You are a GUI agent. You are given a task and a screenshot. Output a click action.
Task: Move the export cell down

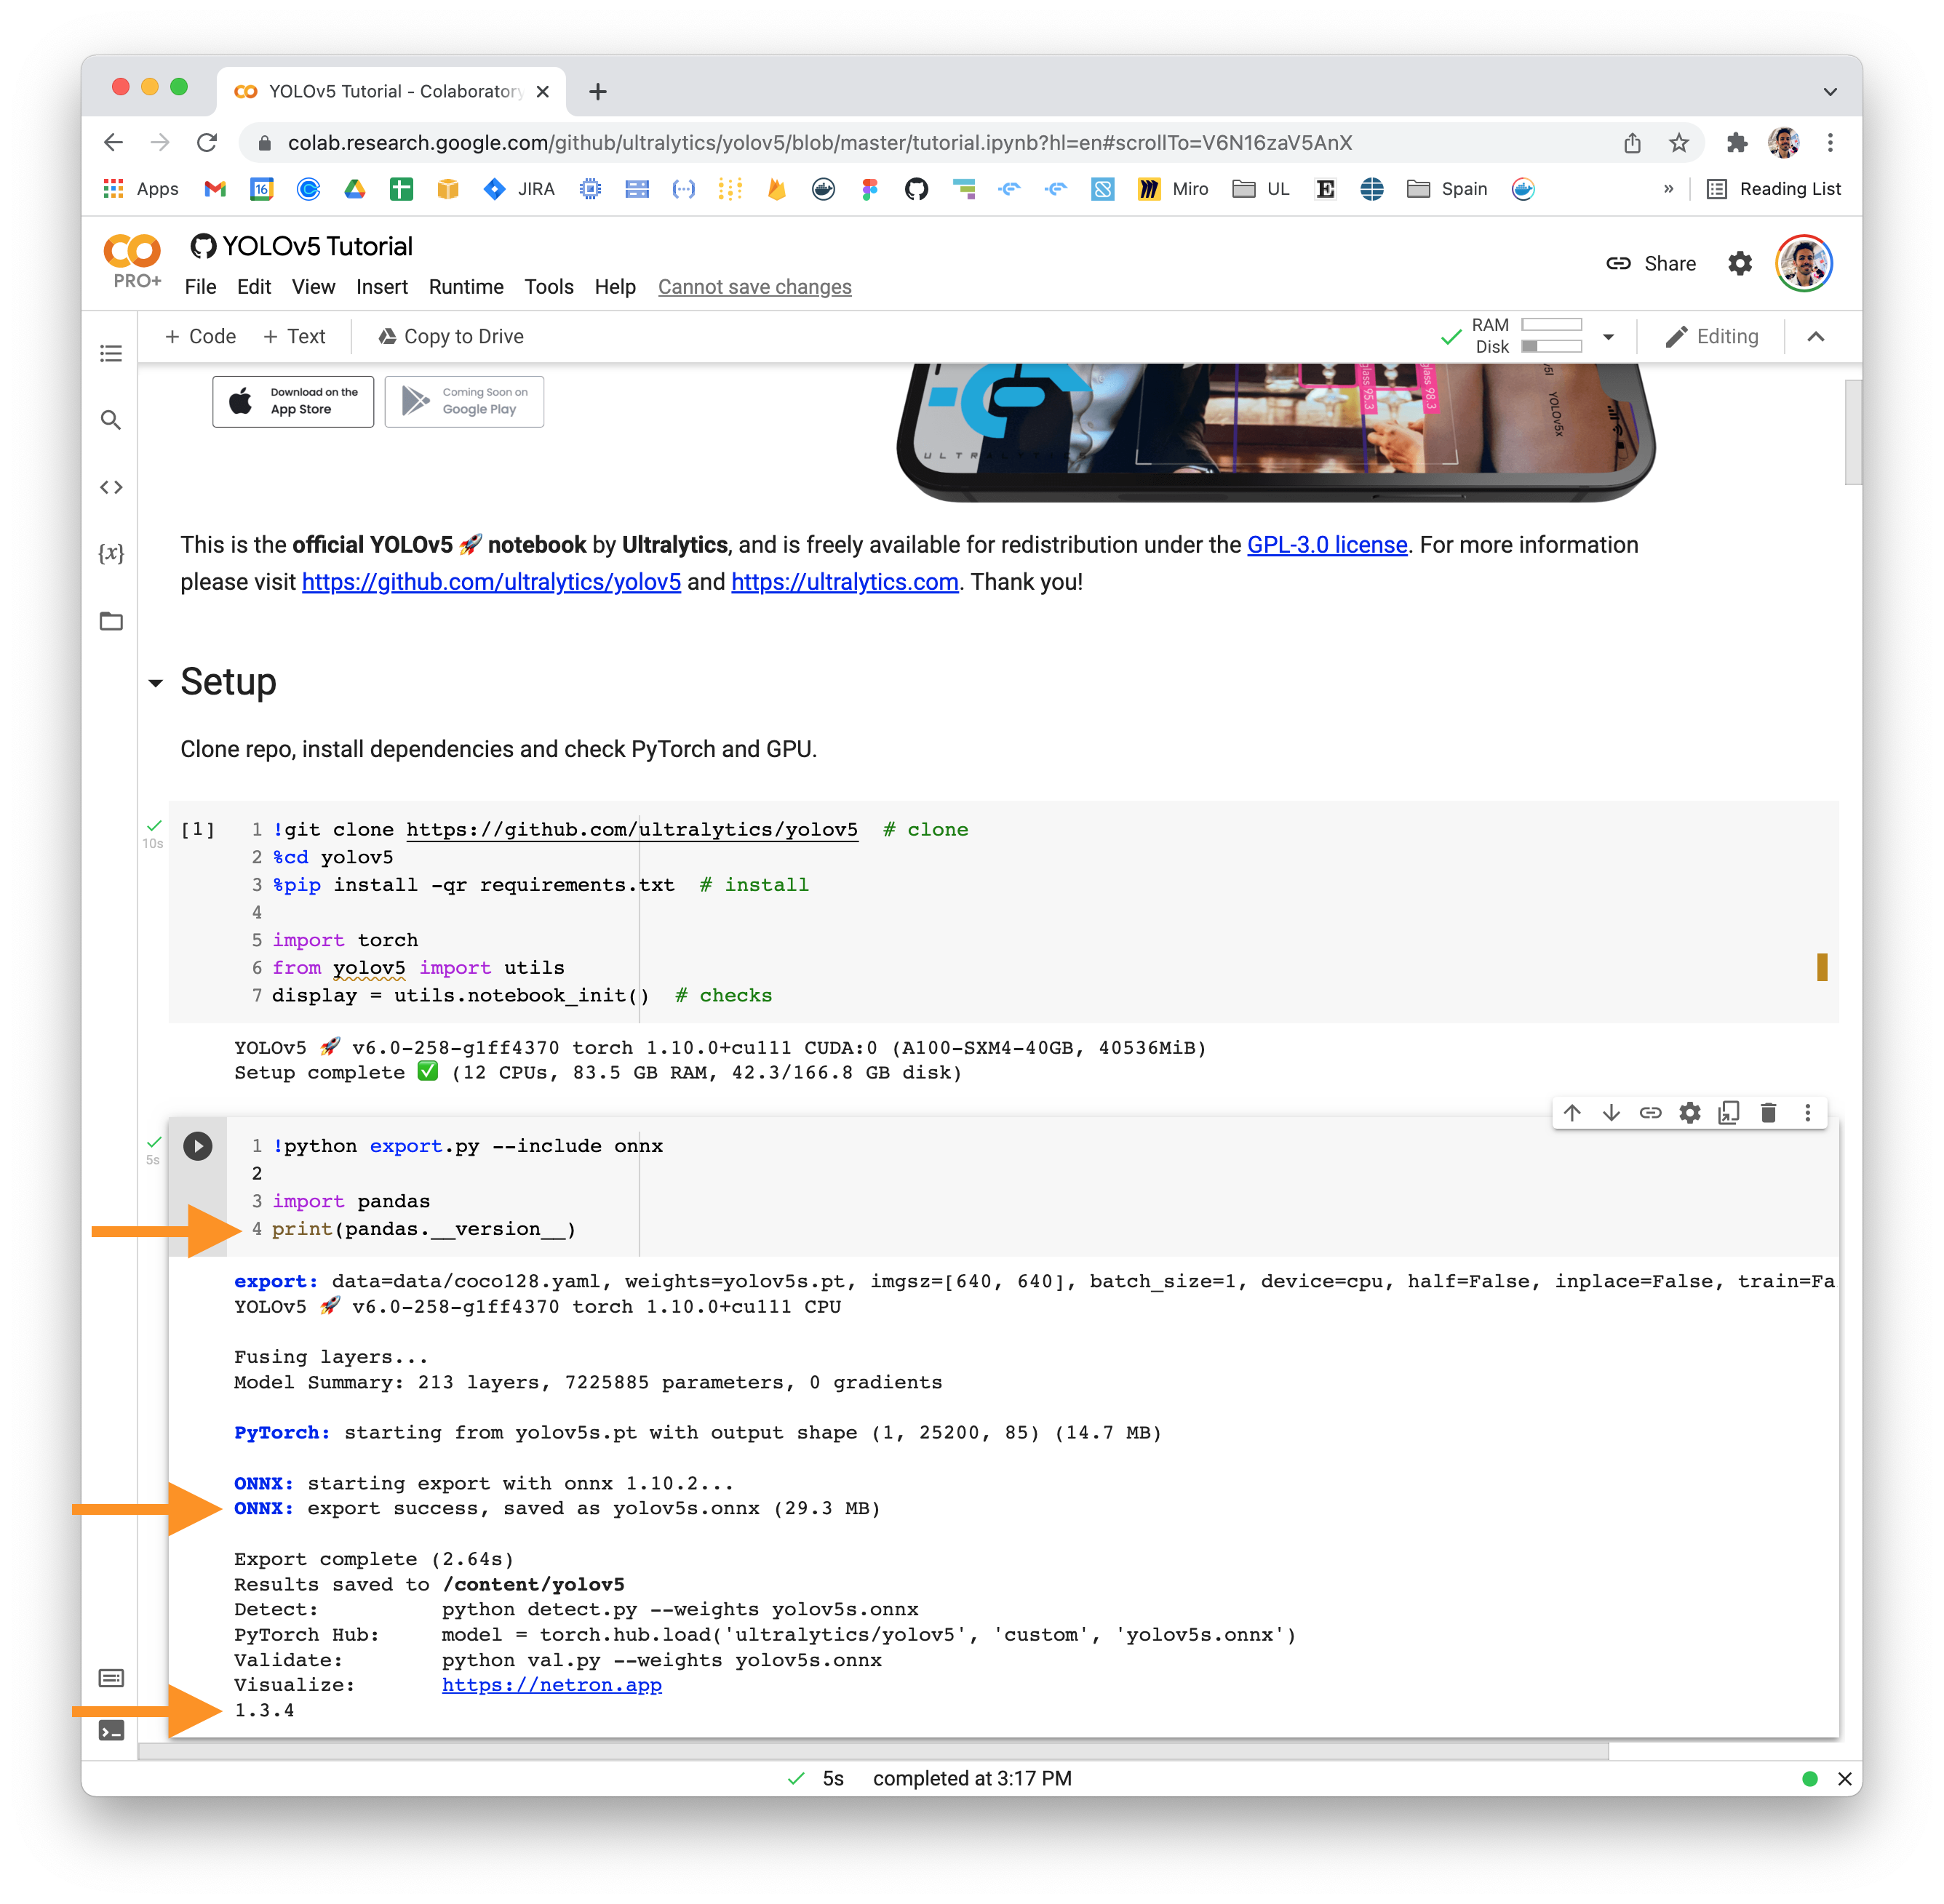point(1611,1112)
